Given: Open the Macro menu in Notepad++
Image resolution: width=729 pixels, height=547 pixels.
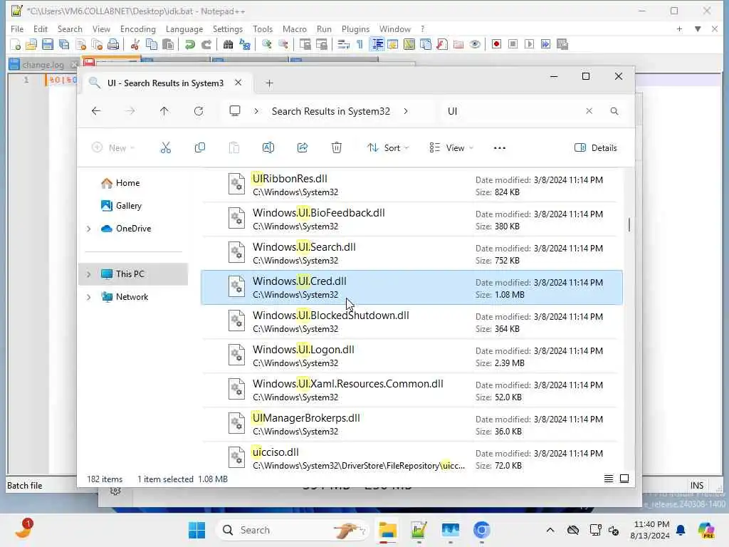Looking at the screenshot, I should coord(294,28).
